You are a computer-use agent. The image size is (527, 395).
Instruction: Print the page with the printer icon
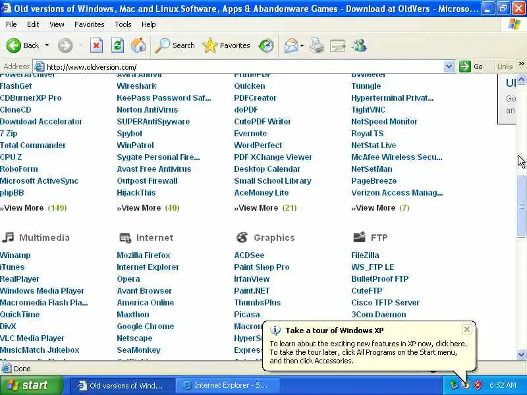pyautogui.click(x=317, y=45)
